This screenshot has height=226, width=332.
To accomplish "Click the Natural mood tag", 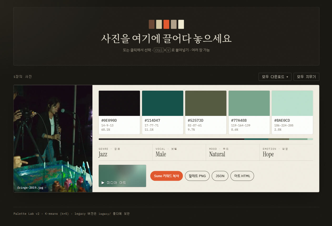I will coord(217,154).
